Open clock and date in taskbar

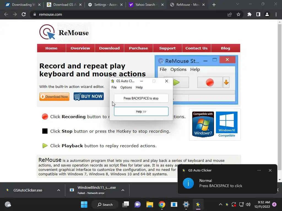pos(262,204)
